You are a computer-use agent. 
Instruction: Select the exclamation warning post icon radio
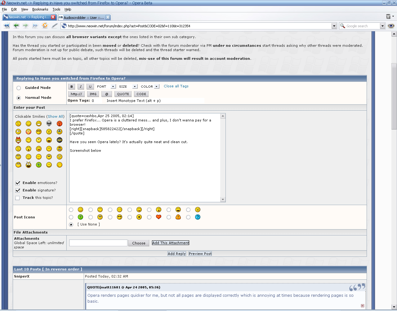[x=169, y=217]
